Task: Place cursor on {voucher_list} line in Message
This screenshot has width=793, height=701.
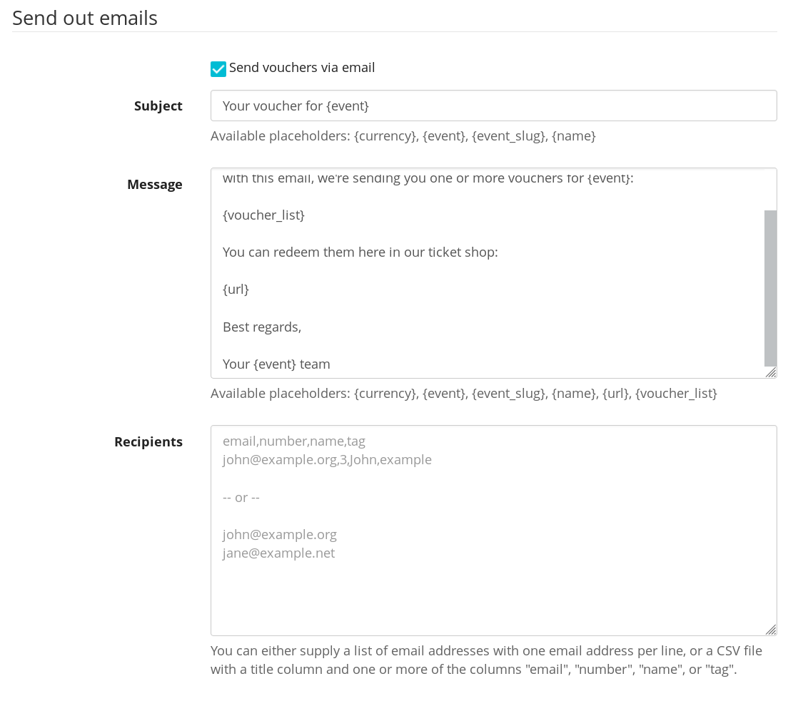Action: 263,215
